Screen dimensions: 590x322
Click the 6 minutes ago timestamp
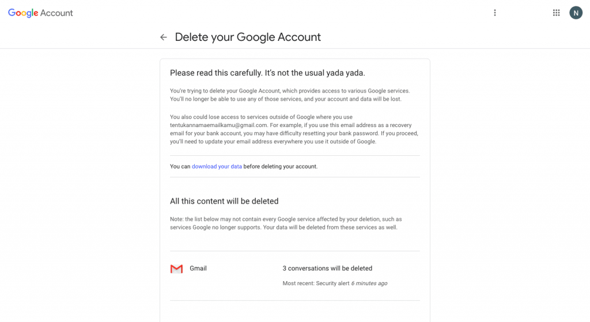tap(369, 283)
